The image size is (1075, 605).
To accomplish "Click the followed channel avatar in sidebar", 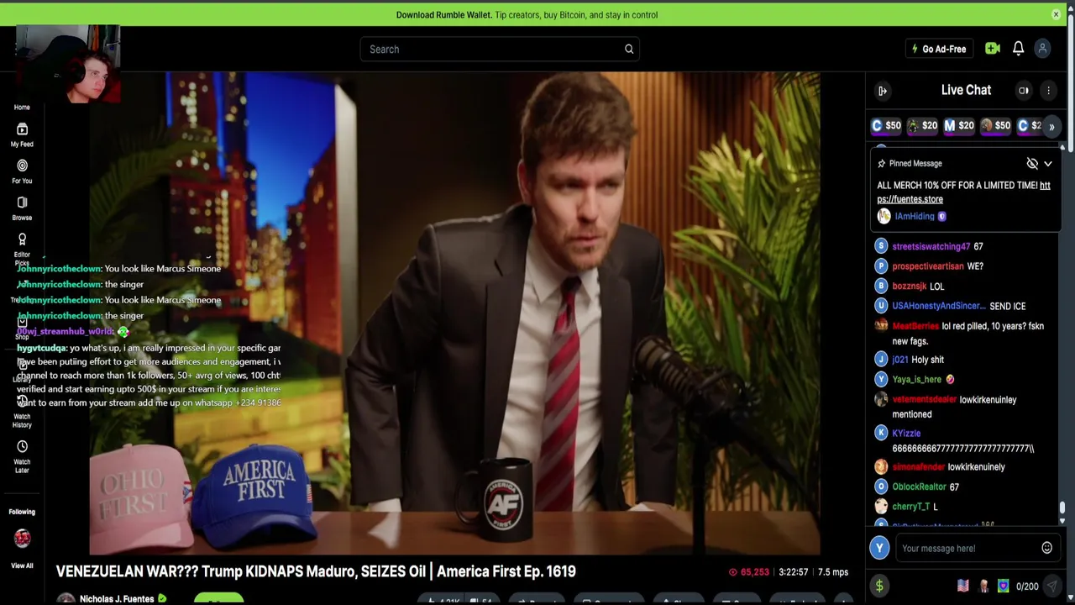I will click(x=22, y=538).
